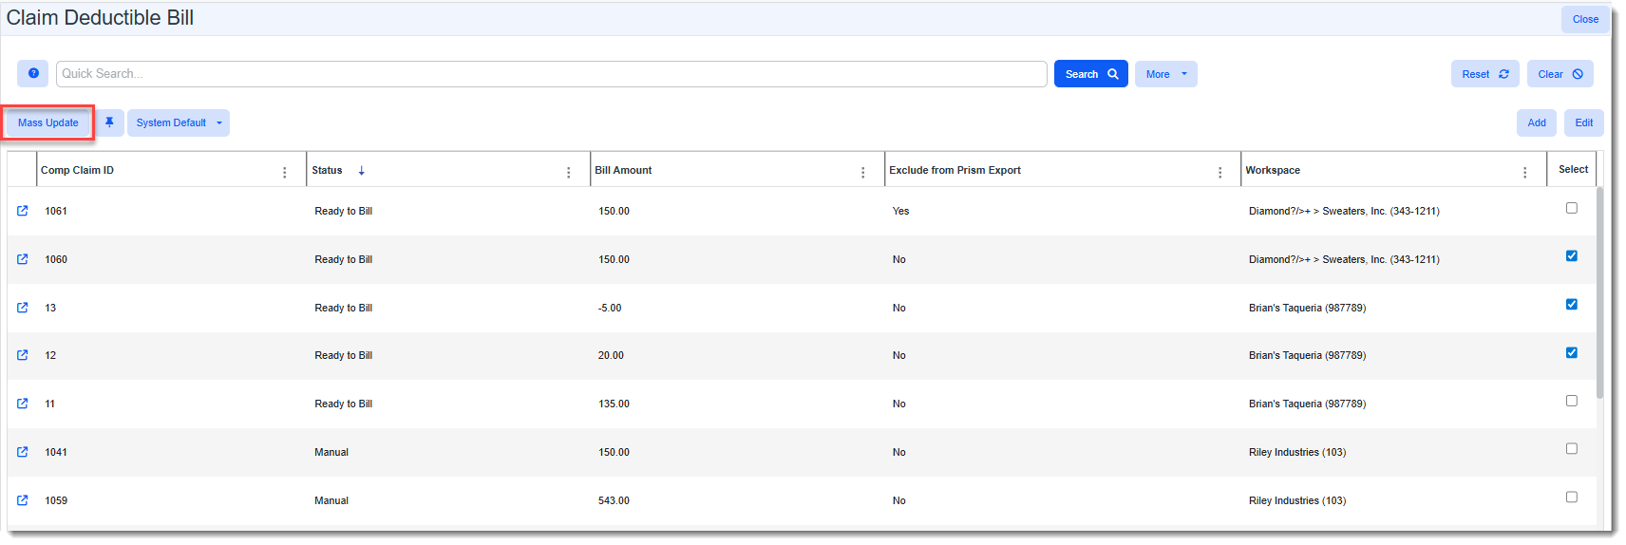Uncheck the Select box for claim 1060

(1571, 256)
